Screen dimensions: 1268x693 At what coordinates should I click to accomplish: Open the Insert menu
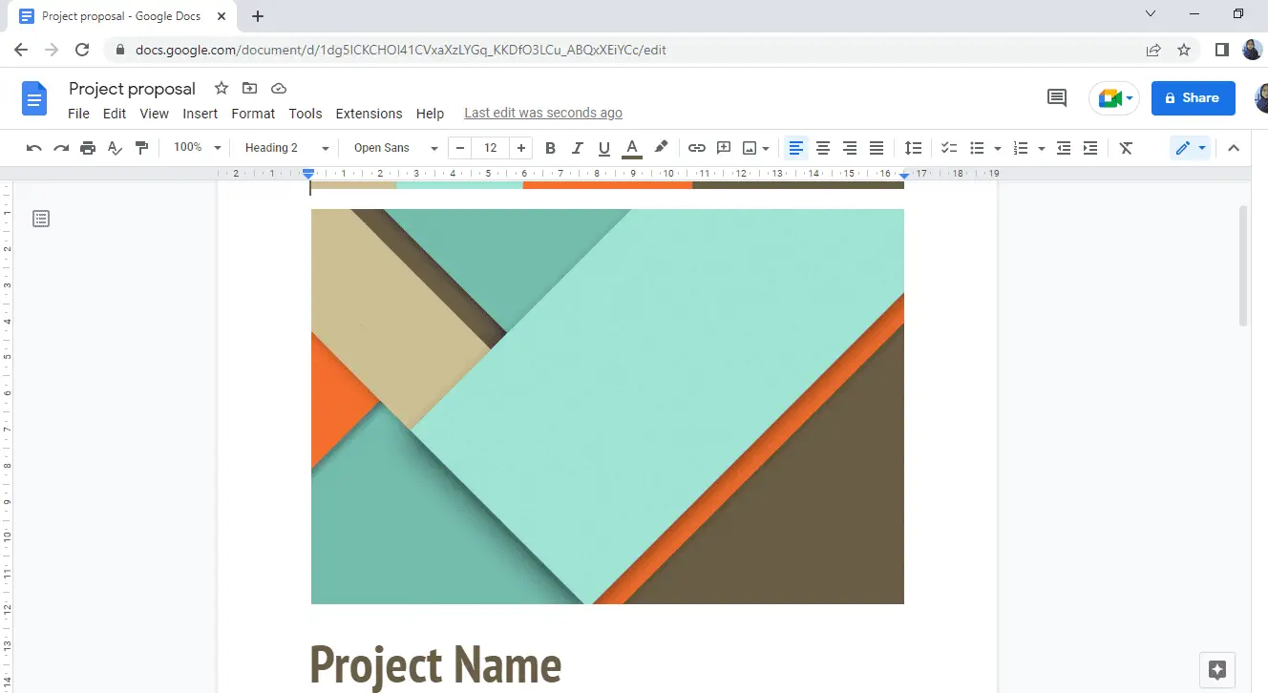click(201, 113)
